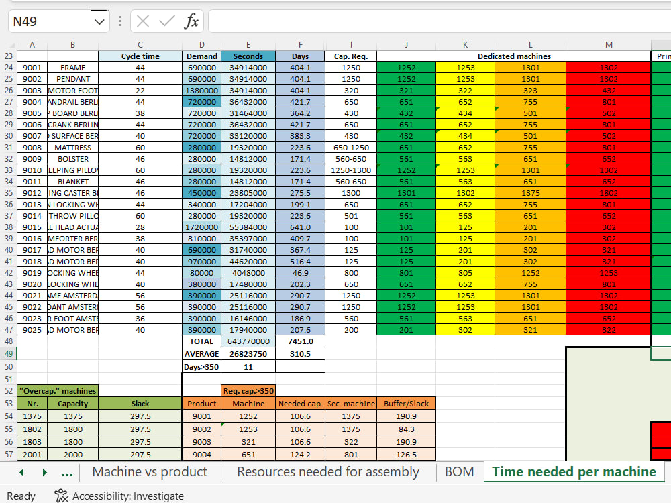
Task: Go to previous sheet with left arrow
Action: pyautogui.click(x=22, y=472)
